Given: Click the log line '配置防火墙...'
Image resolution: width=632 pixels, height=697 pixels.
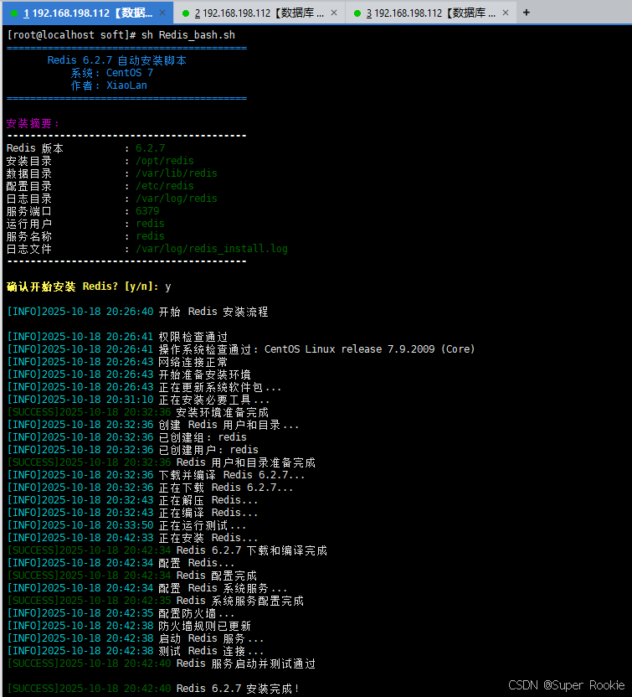Looking at the screenshot, I should (x=197, y=613).
